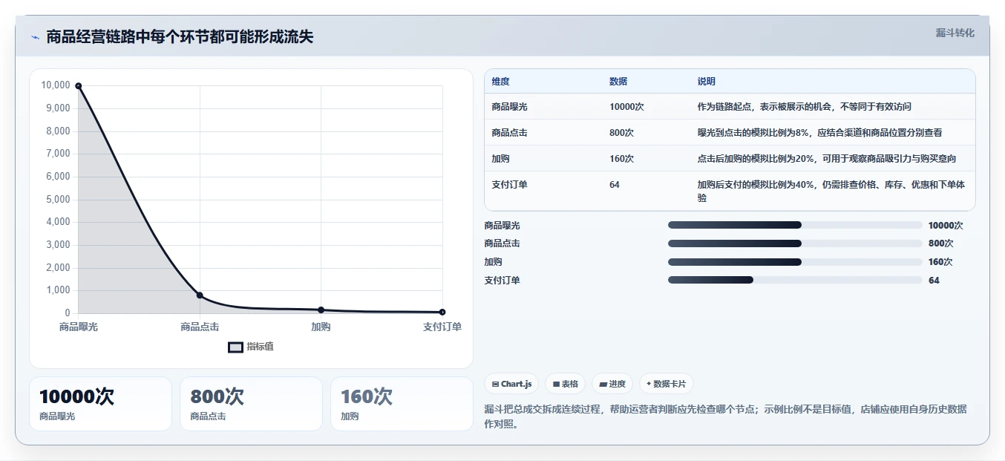This screenshot has width=1005, height=461.
Task: Select the 加购 data point on the line chart
Action: tap(321, 310)
